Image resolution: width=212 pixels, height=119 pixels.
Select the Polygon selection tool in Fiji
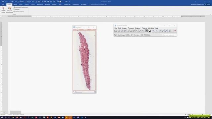[122, 31]
